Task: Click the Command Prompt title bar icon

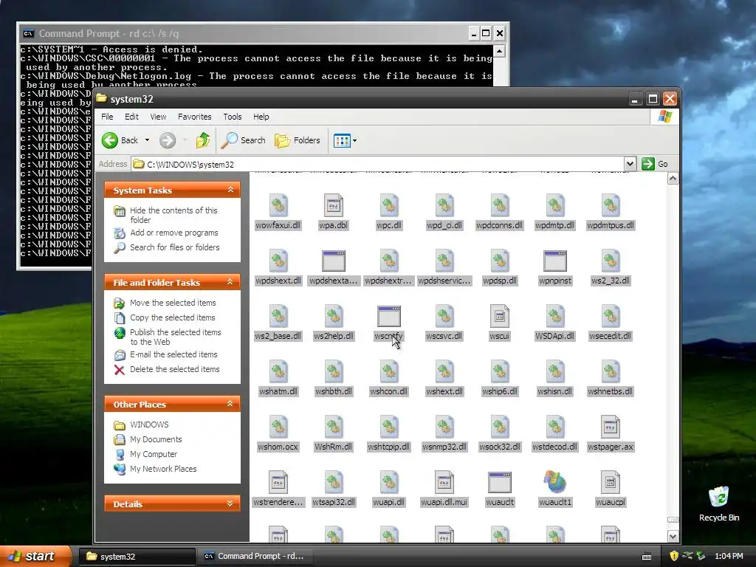Action: pos(29,33)
